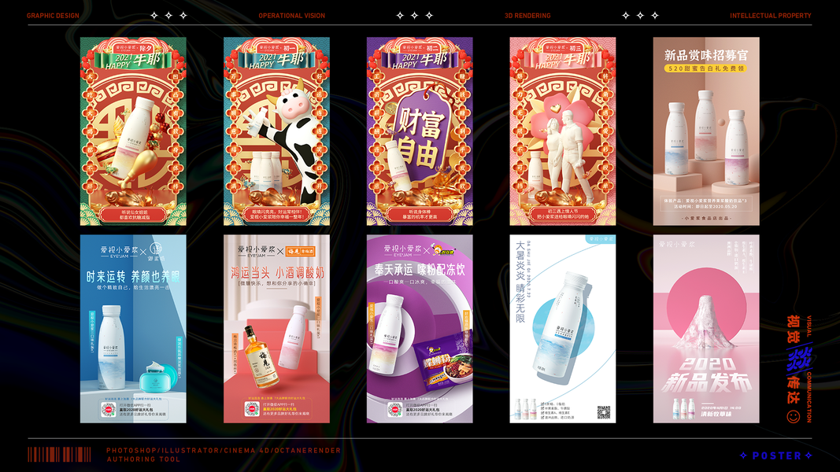
Task: Select the 鸿运当头 whisky poster
Action: click(x=276, y=329)
